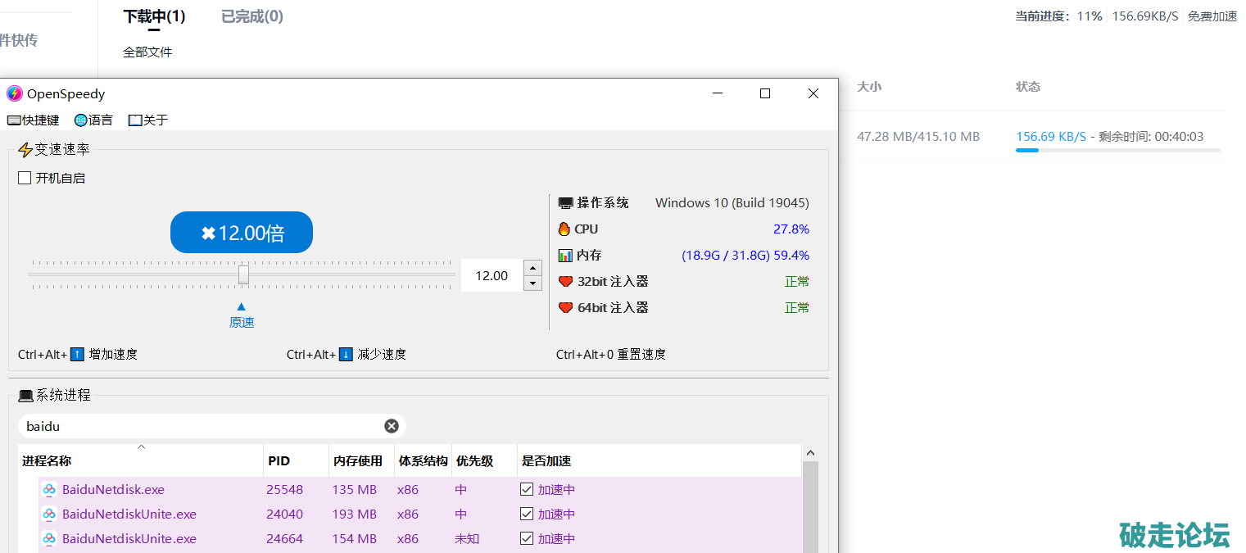Click the speed multiplier slider handle
1246x553 pixels.
coord(243,275)
